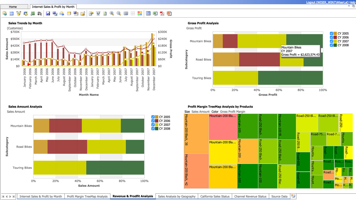Open the Sales Analysis by Geography sheet
Image resolution: width=356 pixels, height=200 pixels.
pyautogui.click(x=176, y=196)
